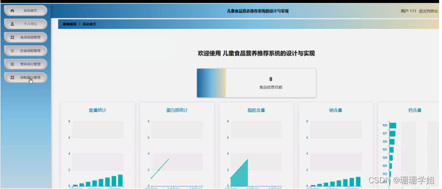The image size is (442, 189).
Task: Click the gradient block on the total card
Action: [x=211, y=83]
